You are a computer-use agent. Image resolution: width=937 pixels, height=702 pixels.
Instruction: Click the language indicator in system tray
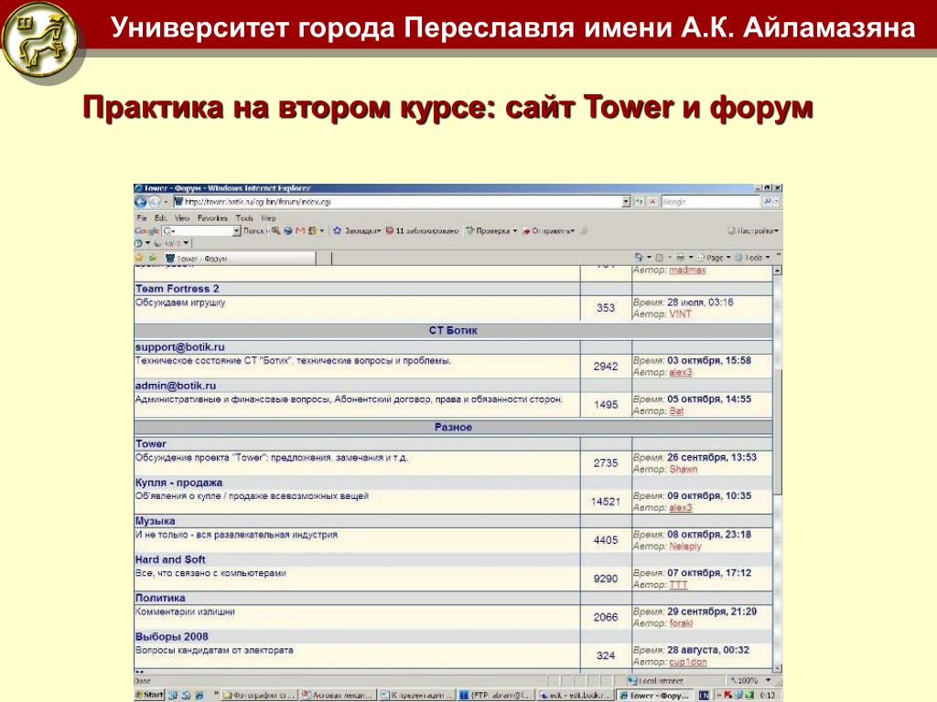(705, 695)
